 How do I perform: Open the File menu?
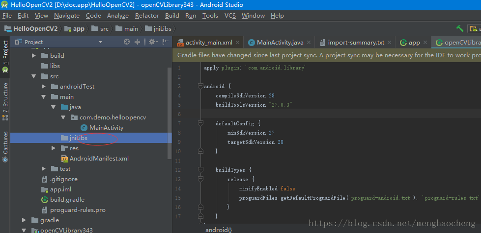click(x=7, y=16)
